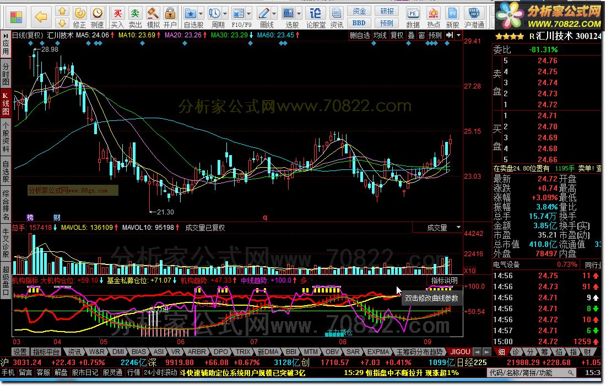Click the 卖出 sell icon

pos(135,18)
